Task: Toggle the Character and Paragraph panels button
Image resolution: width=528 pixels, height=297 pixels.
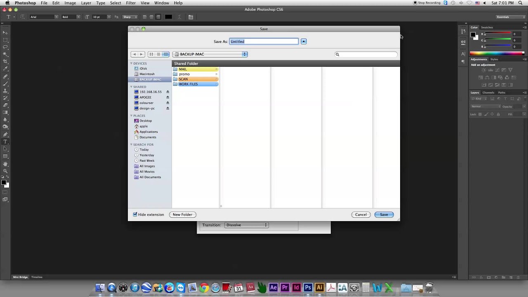Action: [191, 17]
